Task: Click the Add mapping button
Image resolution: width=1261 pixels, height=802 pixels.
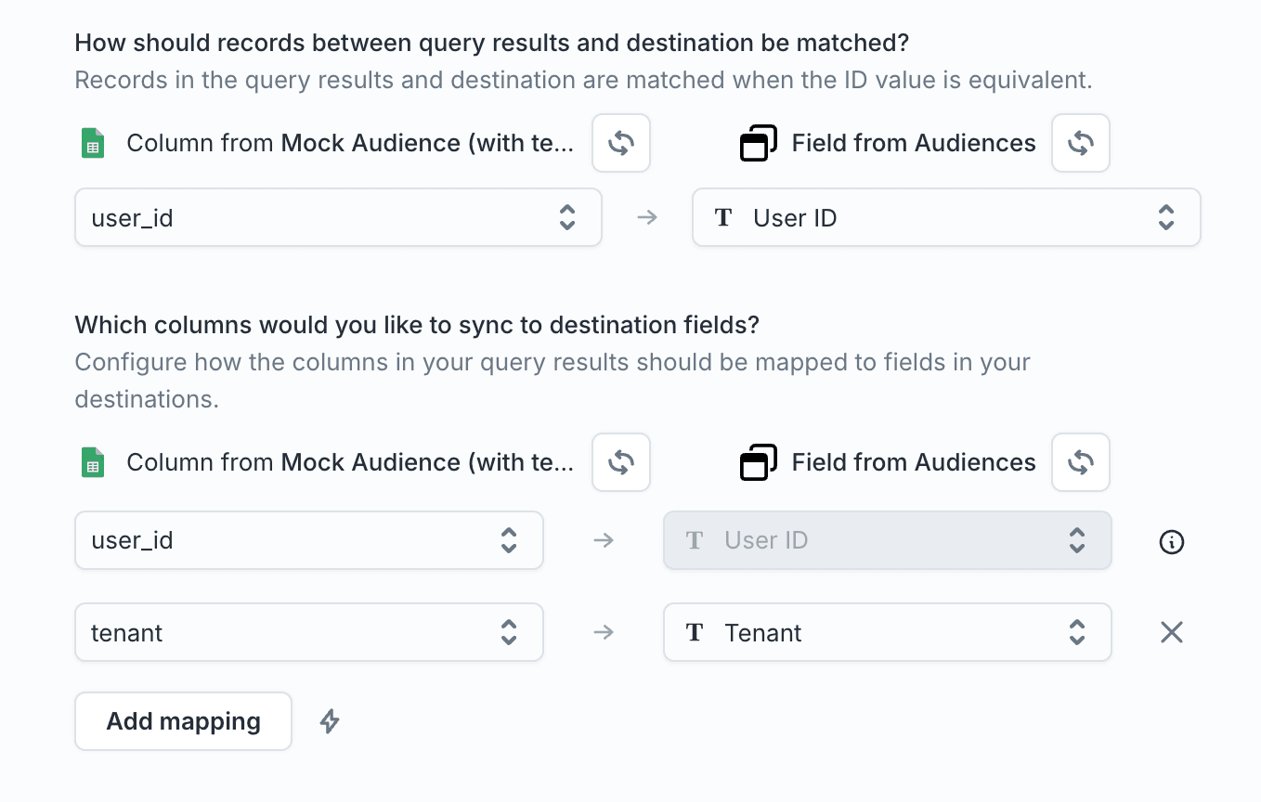Action: coord(183,720)
